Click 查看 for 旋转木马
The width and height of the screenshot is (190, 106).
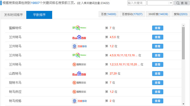pyautogui.click(x=158, y=83)
